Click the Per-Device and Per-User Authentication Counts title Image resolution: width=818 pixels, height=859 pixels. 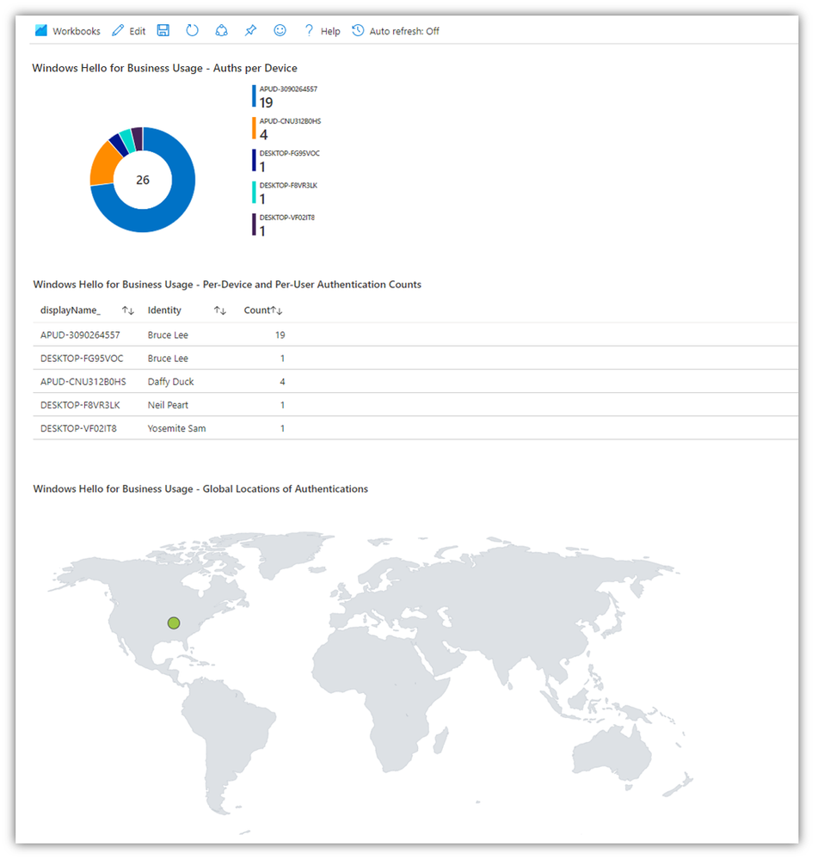point(227,285)
